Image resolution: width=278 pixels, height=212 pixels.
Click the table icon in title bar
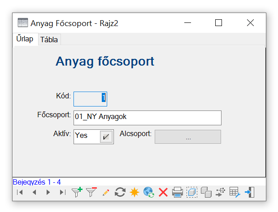tap(23, 22)
